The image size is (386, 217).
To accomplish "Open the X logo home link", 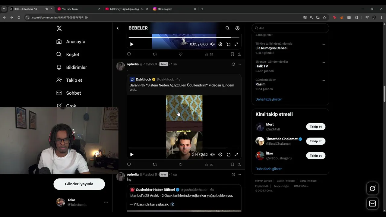I will click(59, 28).
